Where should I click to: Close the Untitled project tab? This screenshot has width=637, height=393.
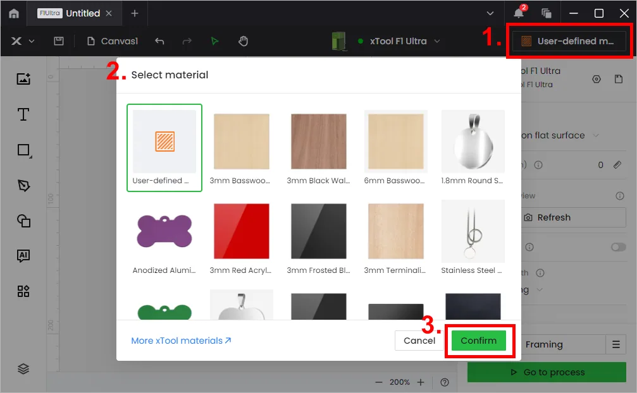click(x=109, y=13)
